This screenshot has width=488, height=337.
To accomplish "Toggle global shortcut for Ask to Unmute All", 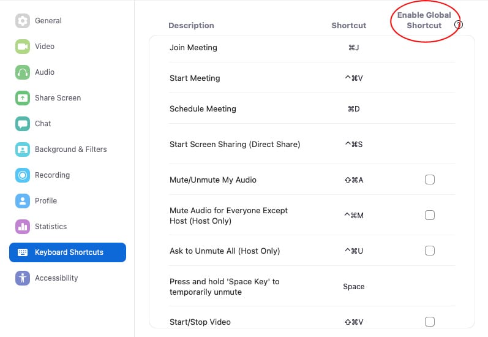I will 429,251.
